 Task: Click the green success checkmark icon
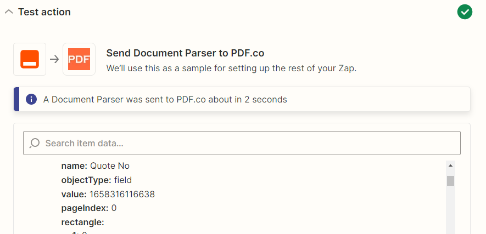tap(465, 12)
